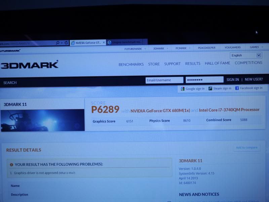Click Intel Core i7-3740QM Processor text

click(x=229, y=110)
